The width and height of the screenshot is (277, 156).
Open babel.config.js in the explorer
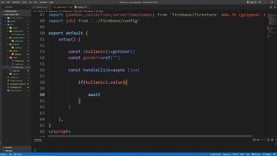[x=16, y=81]
